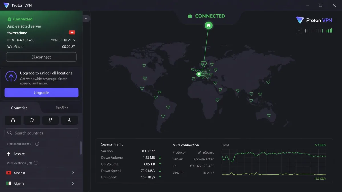Click the Down Speed 72.0 KB/s value

tap(148, 171)
